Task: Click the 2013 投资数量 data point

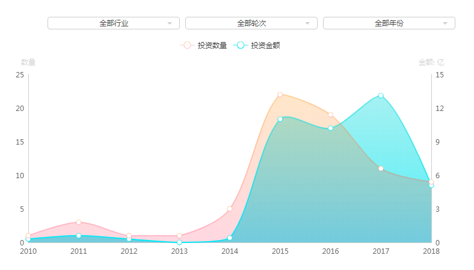Action: [179, 236]
